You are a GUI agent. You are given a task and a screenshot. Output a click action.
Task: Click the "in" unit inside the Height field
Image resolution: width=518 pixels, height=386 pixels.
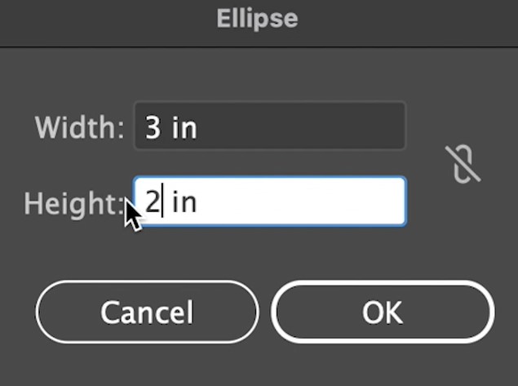pos(184,202)
